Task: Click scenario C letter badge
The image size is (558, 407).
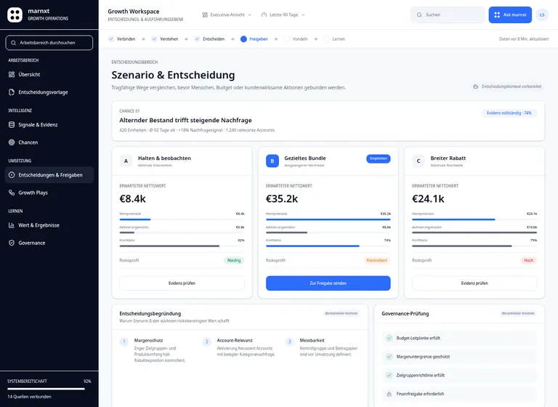Action: [418, 161]
